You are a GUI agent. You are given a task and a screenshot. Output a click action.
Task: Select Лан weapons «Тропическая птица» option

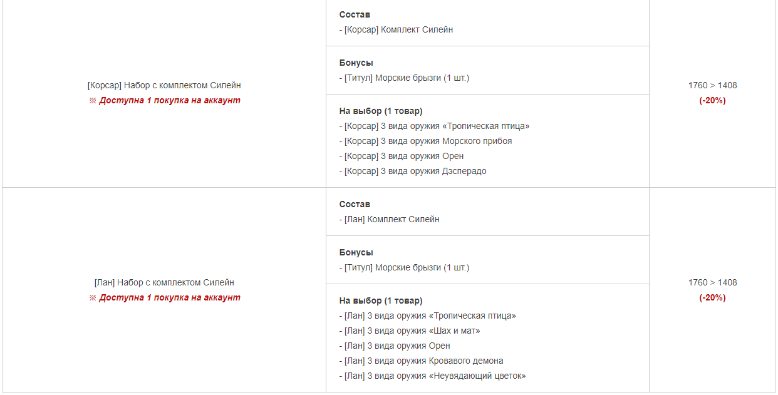click(427, 315)
